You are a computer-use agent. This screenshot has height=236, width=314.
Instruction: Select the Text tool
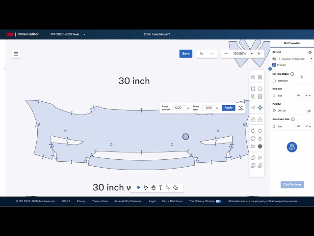coord(160,188)
